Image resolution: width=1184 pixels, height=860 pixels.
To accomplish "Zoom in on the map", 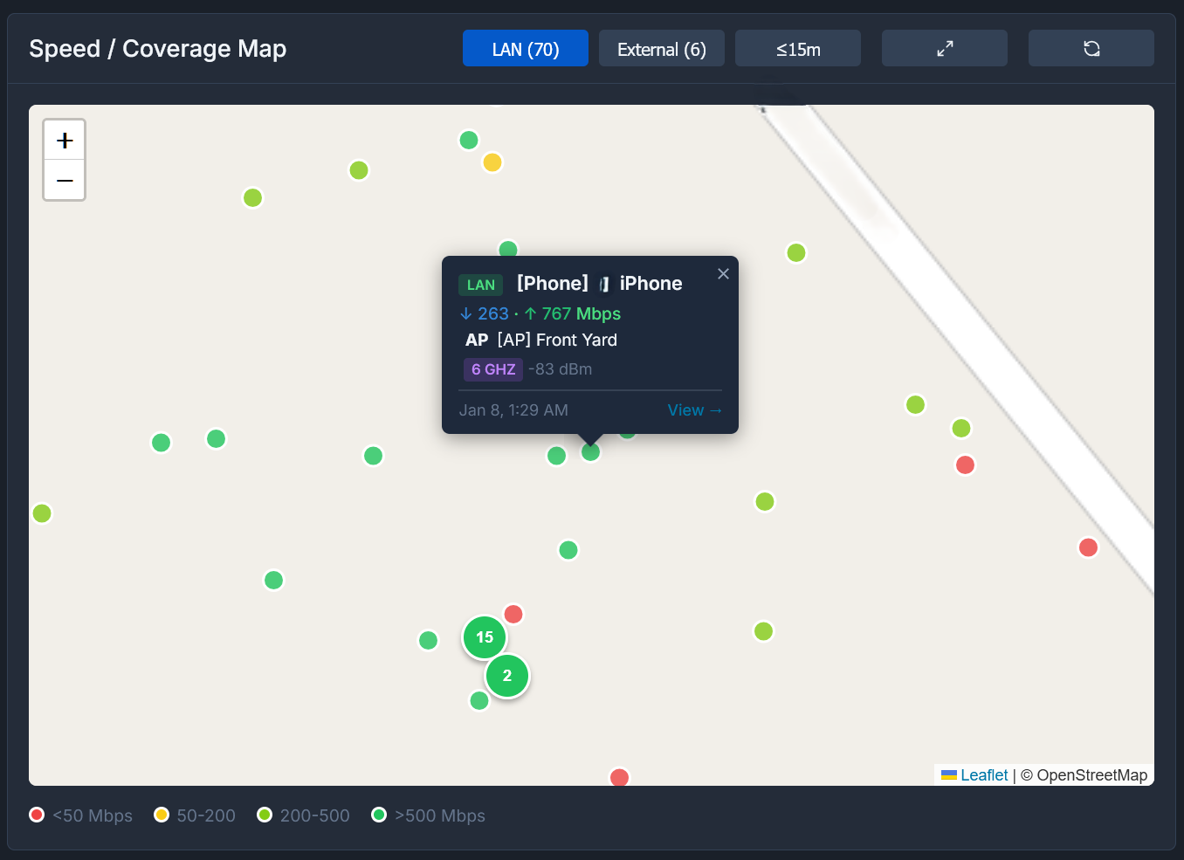I will click(x=65, y=140).
